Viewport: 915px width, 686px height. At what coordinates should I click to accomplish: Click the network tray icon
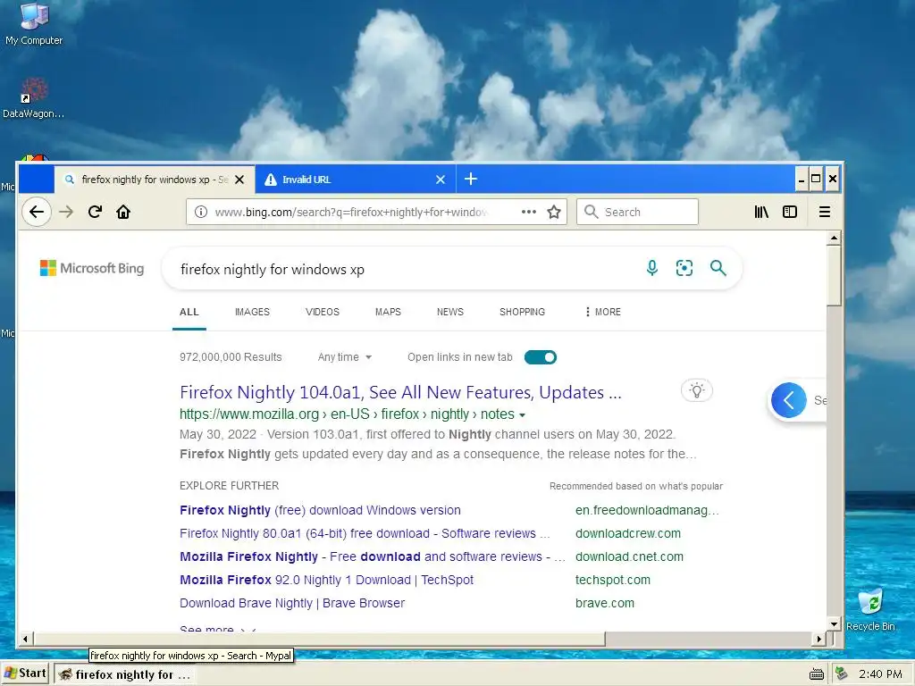pos(841,673)
